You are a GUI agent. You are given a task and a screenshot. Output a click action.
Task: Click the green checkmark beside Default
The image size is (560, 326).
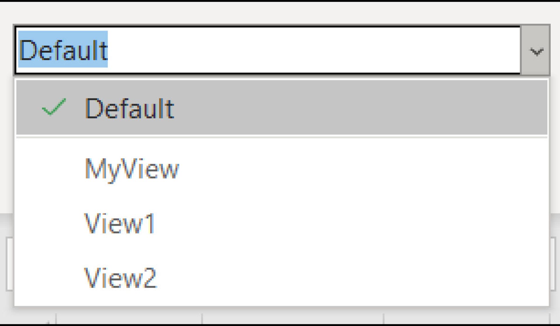coord(54,107)
